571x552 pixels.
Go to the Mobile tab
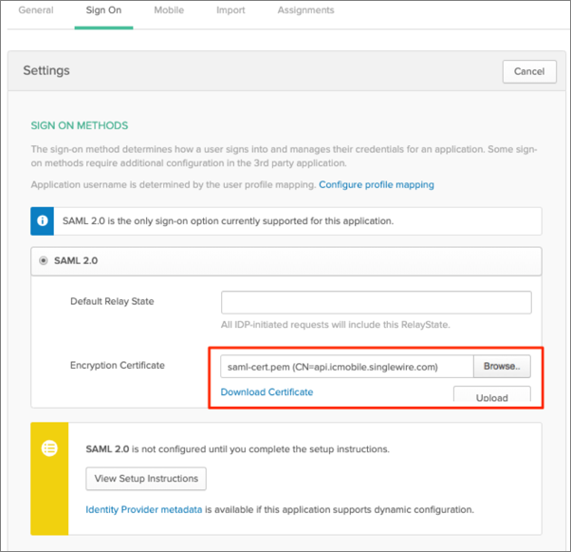(169, 10)
